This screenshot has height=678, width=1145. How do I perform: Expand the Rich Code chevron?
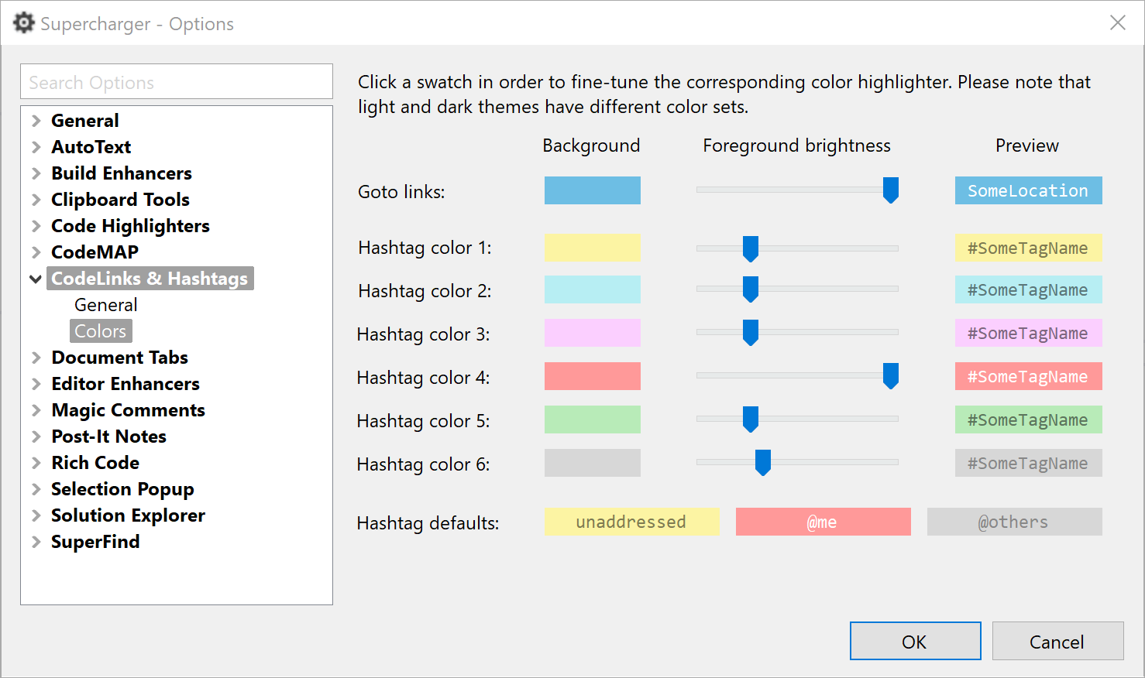coord(36,463)
